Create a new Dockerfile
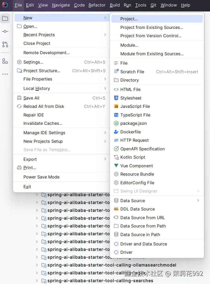The height and width of the screenshot is (284, 210). pyautogui.click(x=130, y=132)
